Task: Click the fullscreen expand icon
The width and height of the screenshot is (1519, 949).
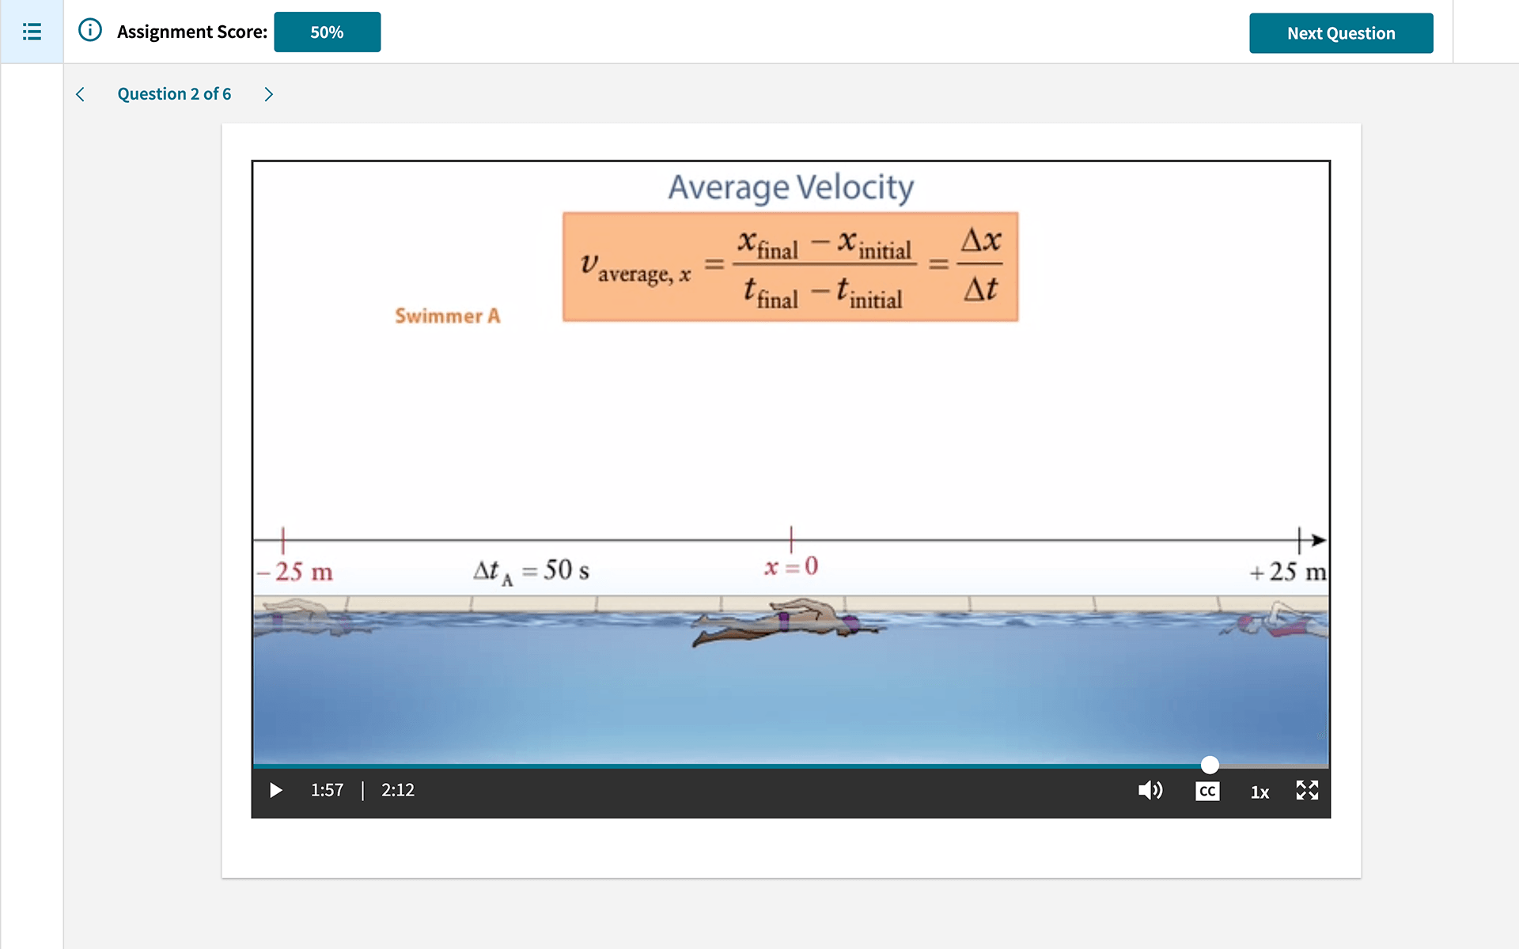Action: pos(1309,789)
